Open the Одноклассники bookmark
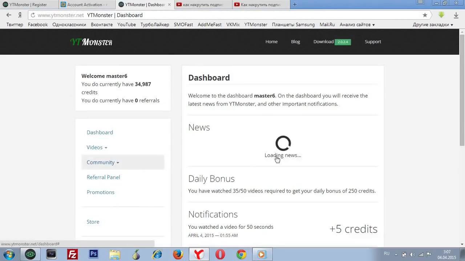The height and width of the screenshot is (261, 465). click(x=69, y=25)
